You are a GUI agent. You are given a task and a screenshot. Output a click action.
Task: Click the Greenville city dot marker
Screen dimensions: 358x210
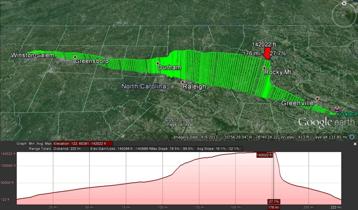tap(317, 98)
